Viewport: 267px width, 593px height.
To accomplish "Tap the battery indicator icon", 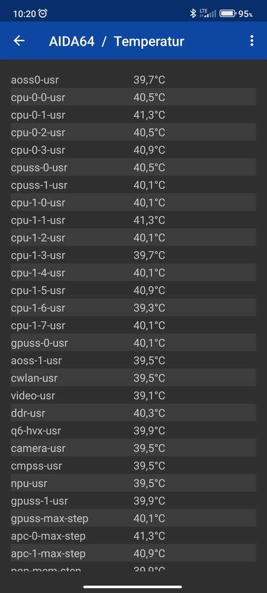I will pyautogui.click(x=228, y=14).
